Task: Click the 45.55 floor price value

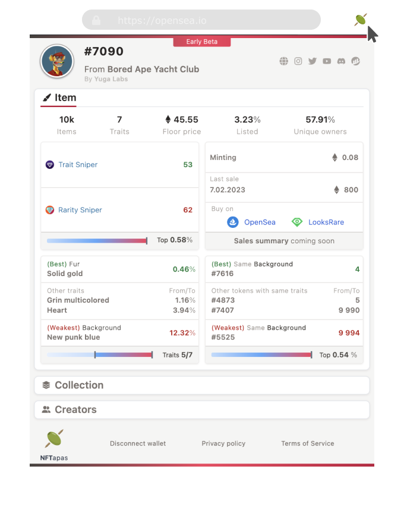Action: [186, 120]
